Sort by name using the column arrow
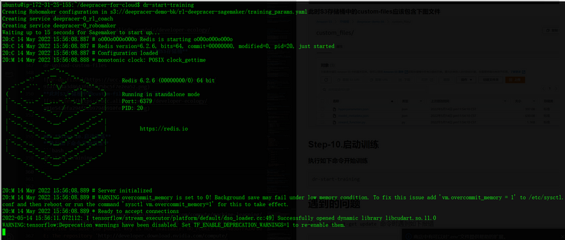This screenshot has height=240, width=565. (x=392, y=101)
